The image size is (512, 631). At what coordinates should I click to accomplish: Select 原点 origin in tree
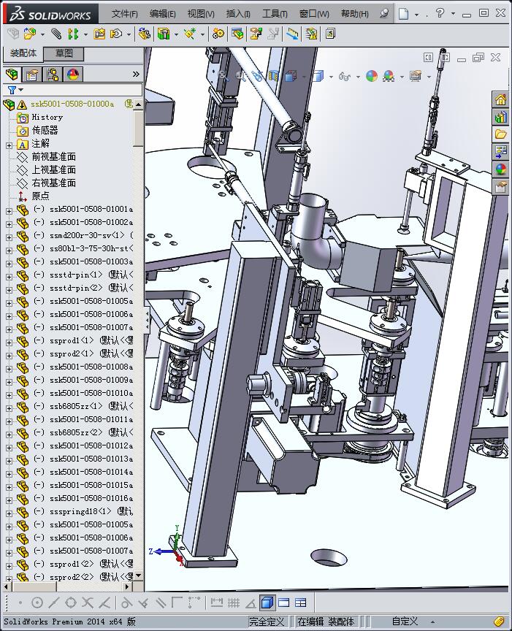(33, 196)
